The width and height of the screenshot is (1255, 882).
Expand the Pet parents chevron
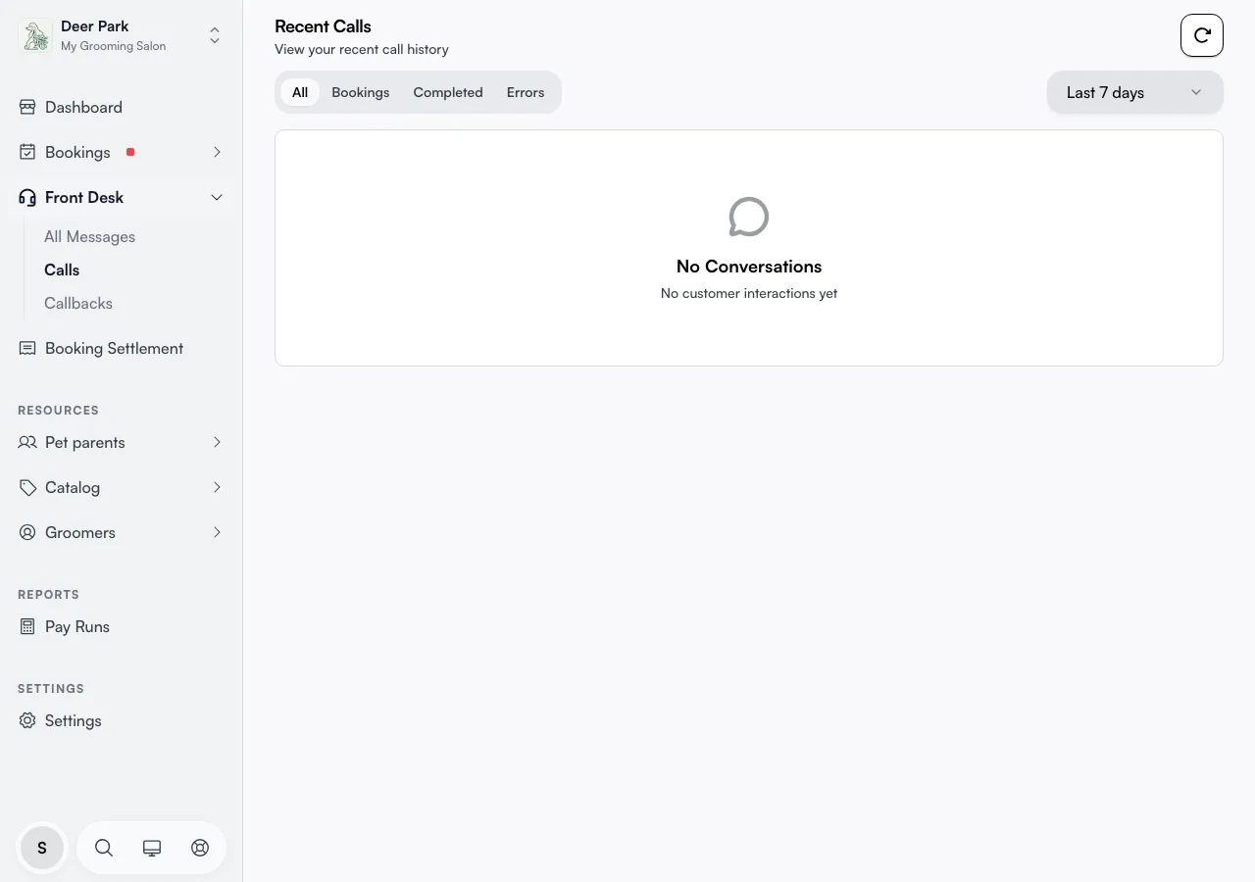coord(217,442)
